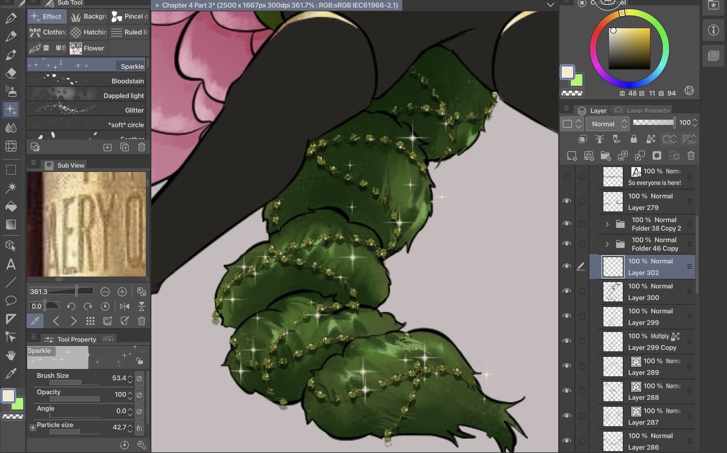Toggle visibility of Layer 299 Copy
The width and height of the screenshot is (727, 453).
567,341
